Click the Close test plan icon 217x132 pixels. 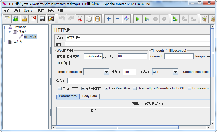33,19
